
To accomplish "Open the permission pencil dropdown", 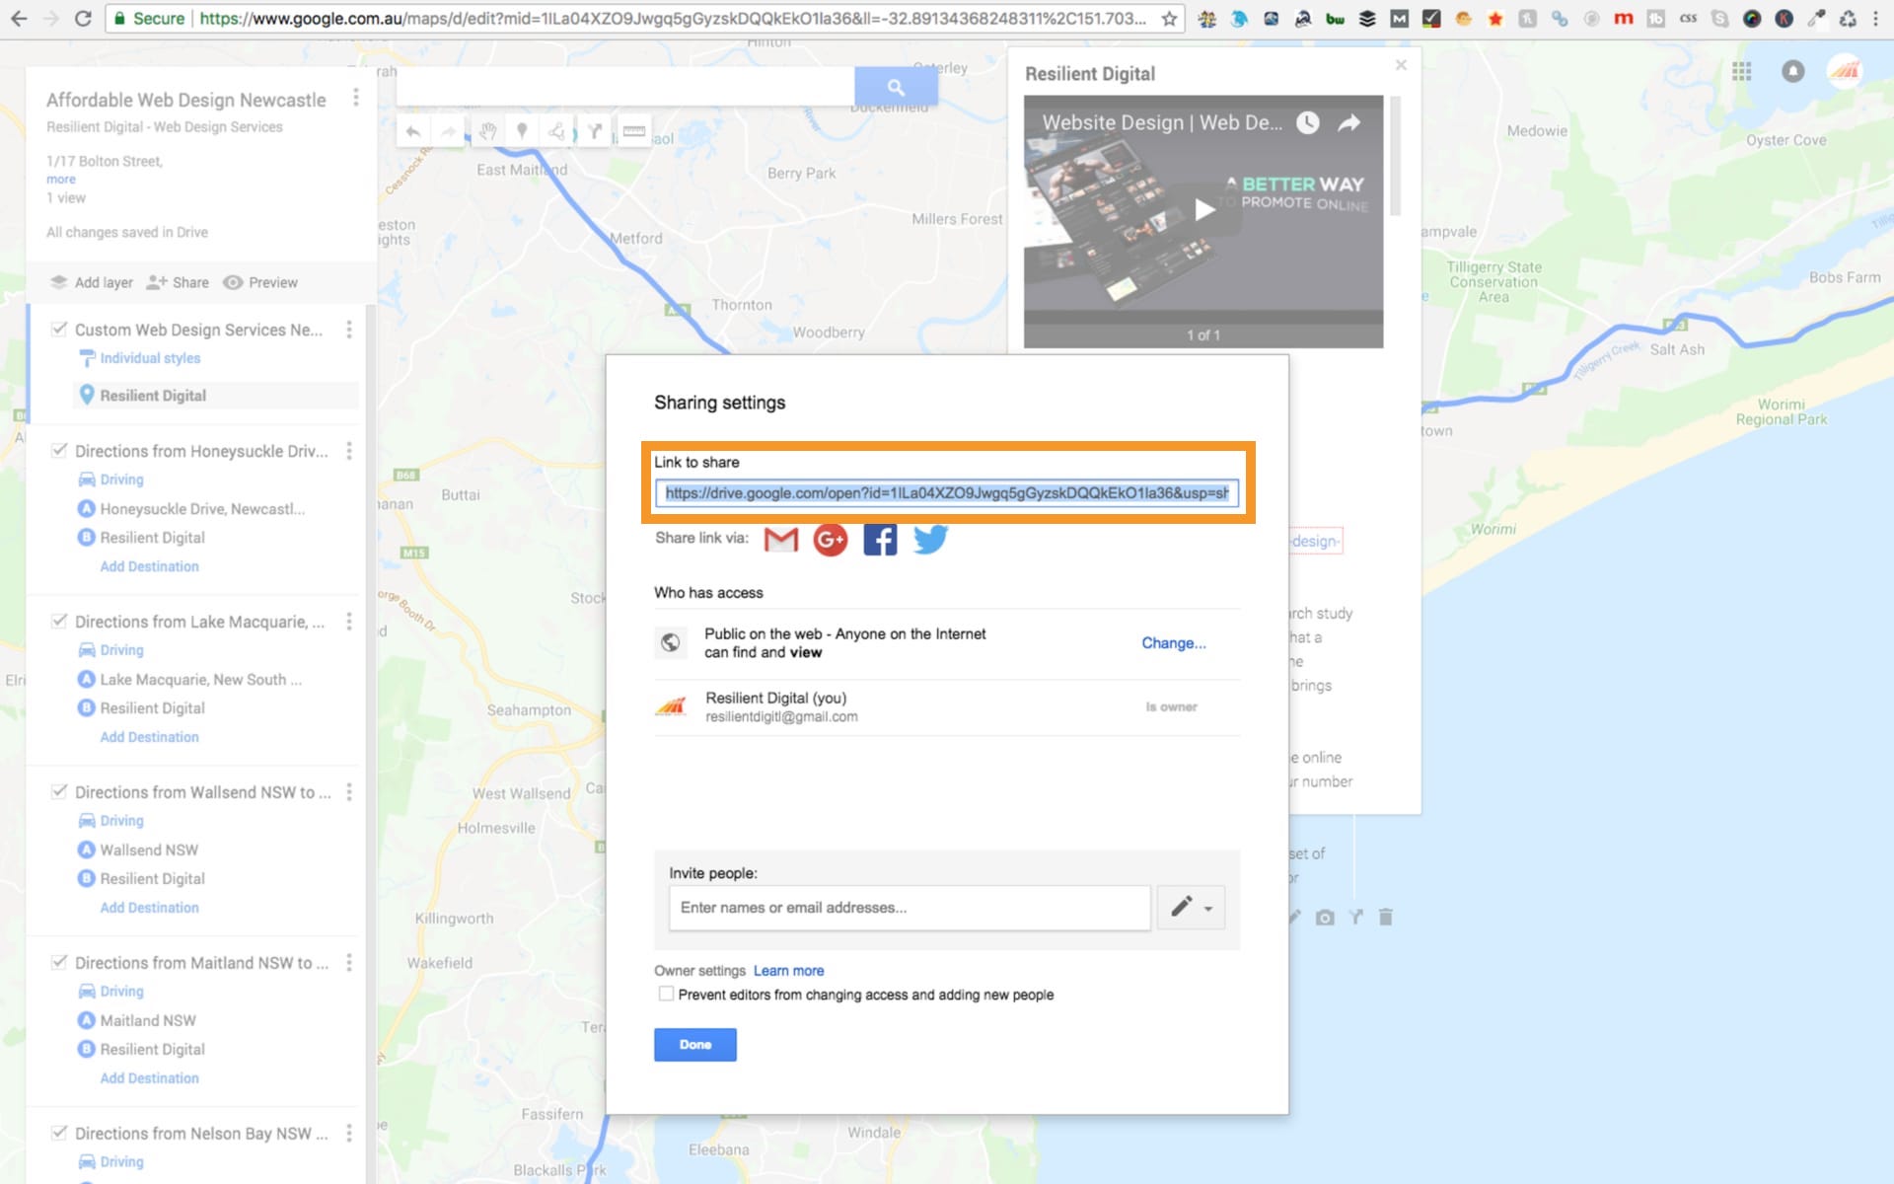I will [x=1191, y=908].
